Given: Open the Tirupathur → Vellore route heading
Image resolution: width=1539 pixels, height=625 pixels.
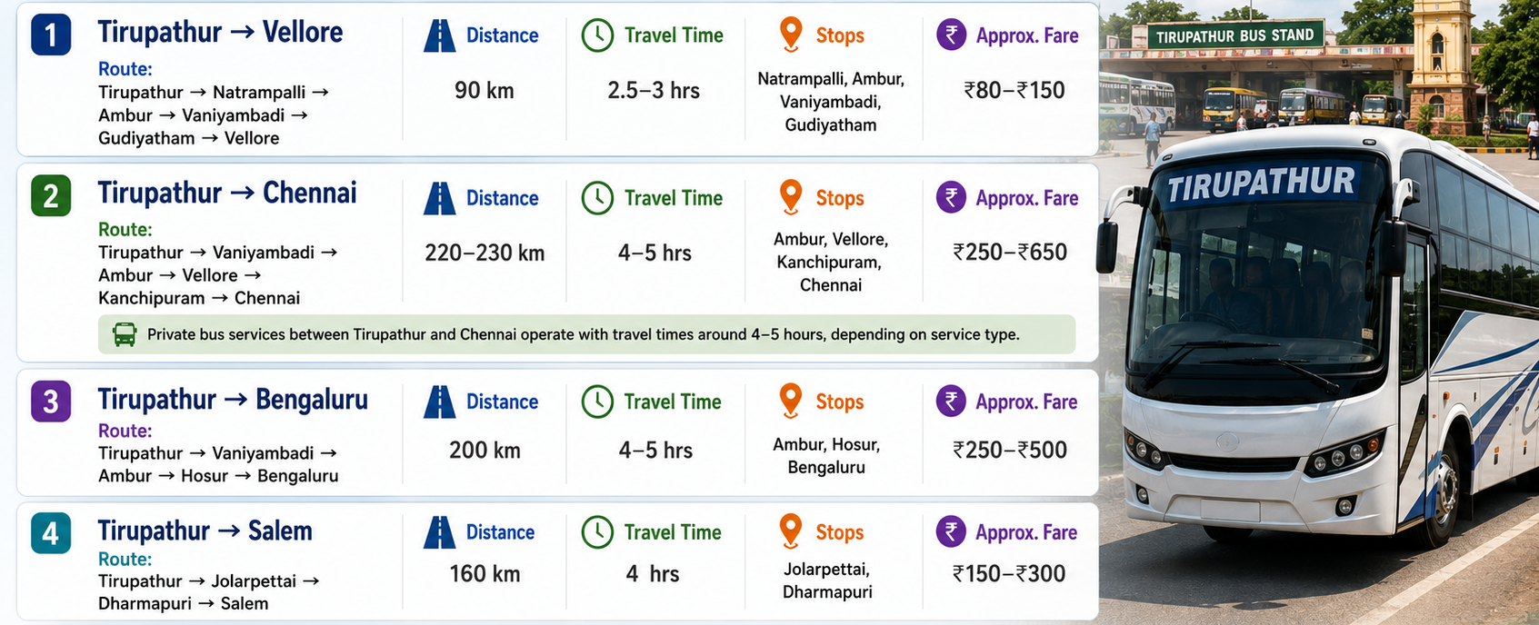Looking at the screenshot, I should coord(220,33).
